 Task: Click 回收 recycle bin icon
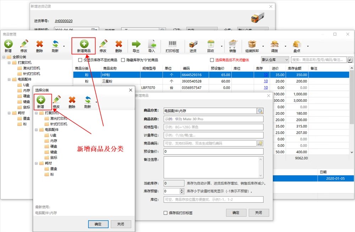click(211, 44)
